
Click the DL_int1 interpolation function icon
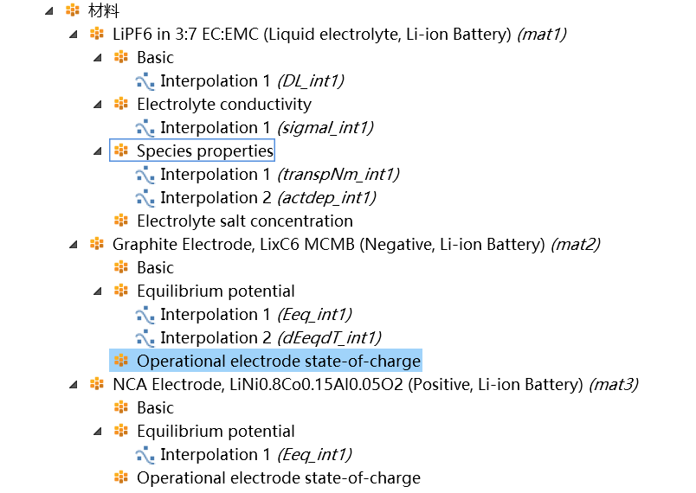coord(145,81)
